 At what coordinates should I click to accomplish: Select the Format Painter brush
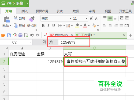[32, 19]
